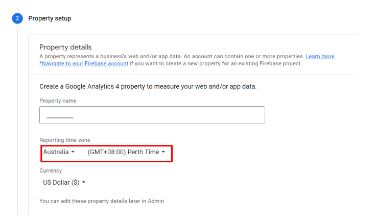Open the (GMT+08:00) Perth Time dropdown
The height and width of the screenshot is (221, 376).
126,152
